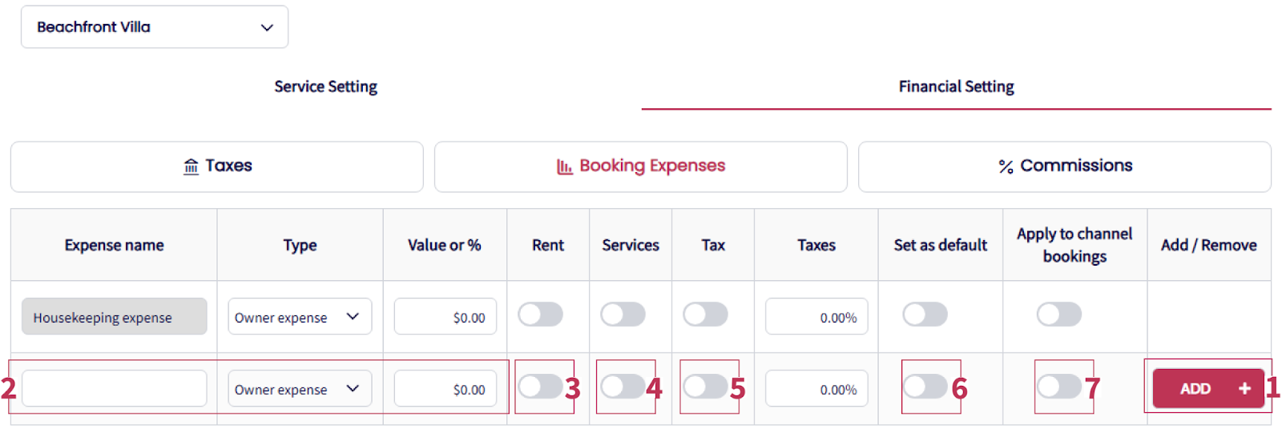Click Value field of Housekeeping expense row
The image size is (1282, 437).
[445, 317]
